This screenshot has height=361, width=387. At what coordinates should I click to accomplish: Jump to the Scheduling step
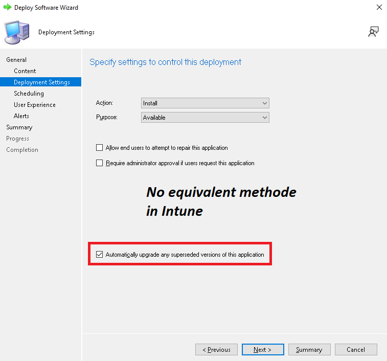click(29, 94)
